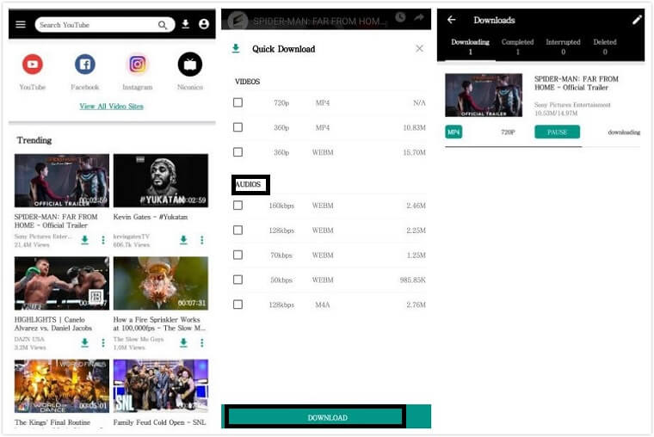Viewport: 654px width, 437px height.
Task: Check the 70kbps WEBM audio option
Action: 238,255
